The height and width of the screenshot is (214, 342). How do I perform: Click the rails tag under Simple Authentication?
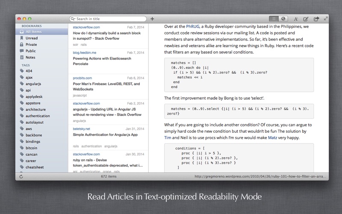pos(76,146)
